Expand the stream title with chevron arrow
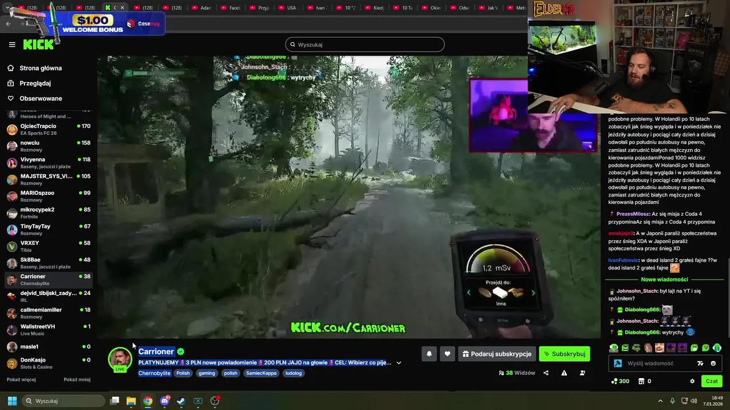The width and height of the screenshot is (730, 410). [399, 363]
